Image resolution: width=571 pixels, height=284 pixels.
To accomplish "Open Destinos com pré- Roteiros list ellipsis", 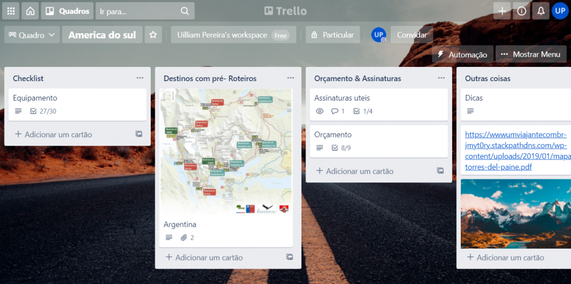I will [291, 78].
